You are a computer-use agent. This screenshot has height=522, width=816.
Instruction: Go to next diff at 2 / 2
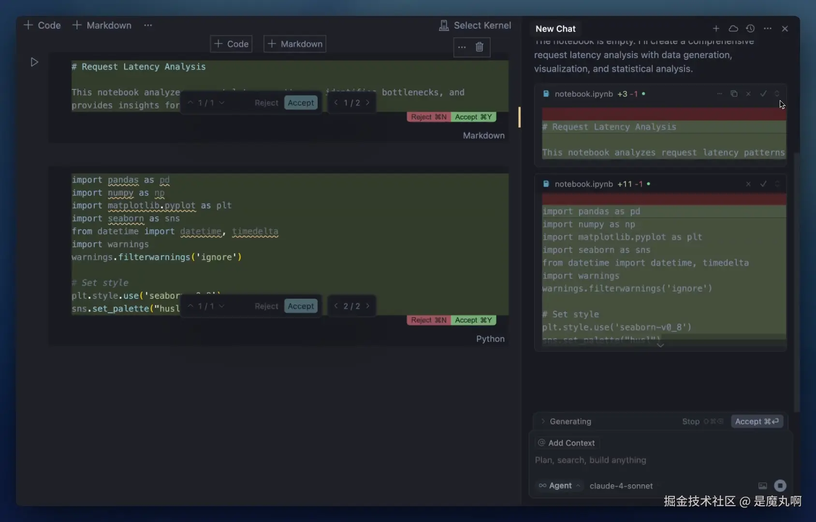(x=368, y=306)
